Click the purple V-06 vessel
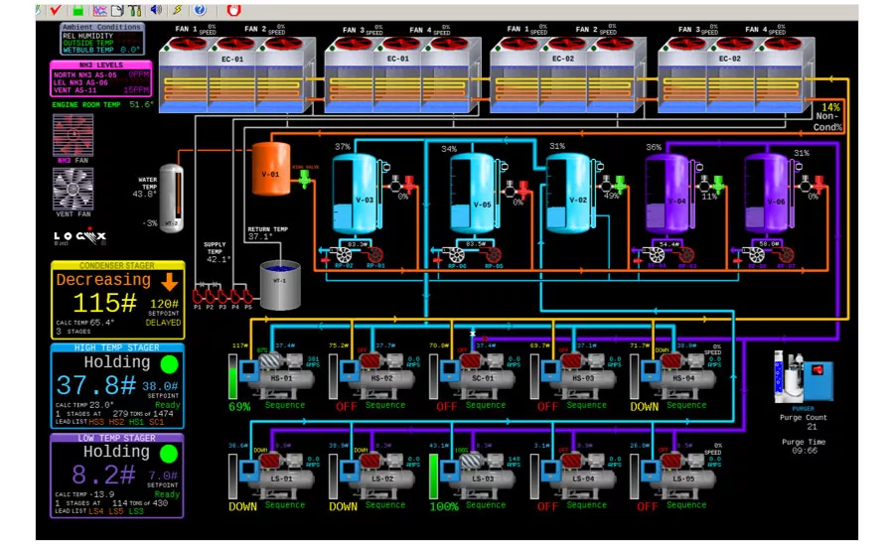894x546 pixels. click(x=768, y=194)
